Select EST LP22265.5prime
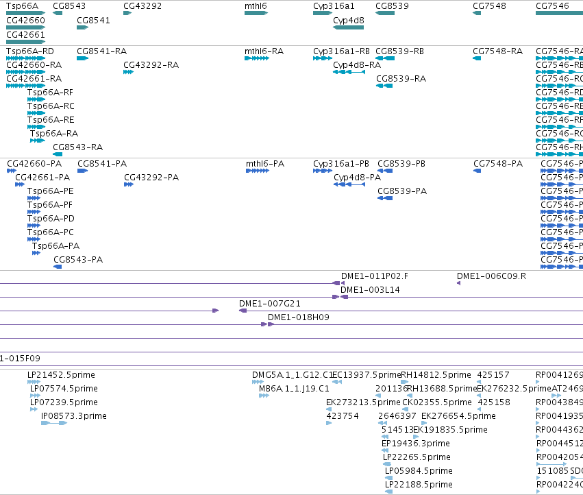This screenshot has height=495, width=583. (x=386, y=464)
